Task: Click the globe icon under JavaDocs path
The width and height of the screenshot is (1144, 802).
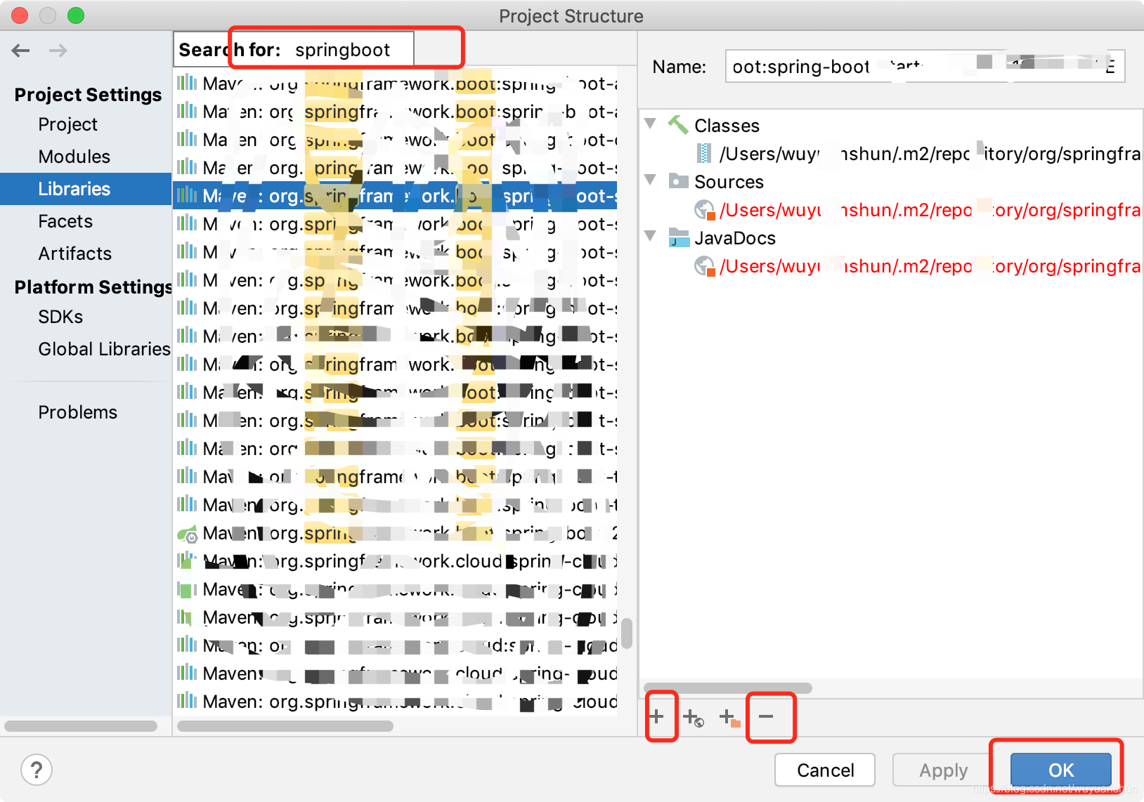Action: click(704, 265)
